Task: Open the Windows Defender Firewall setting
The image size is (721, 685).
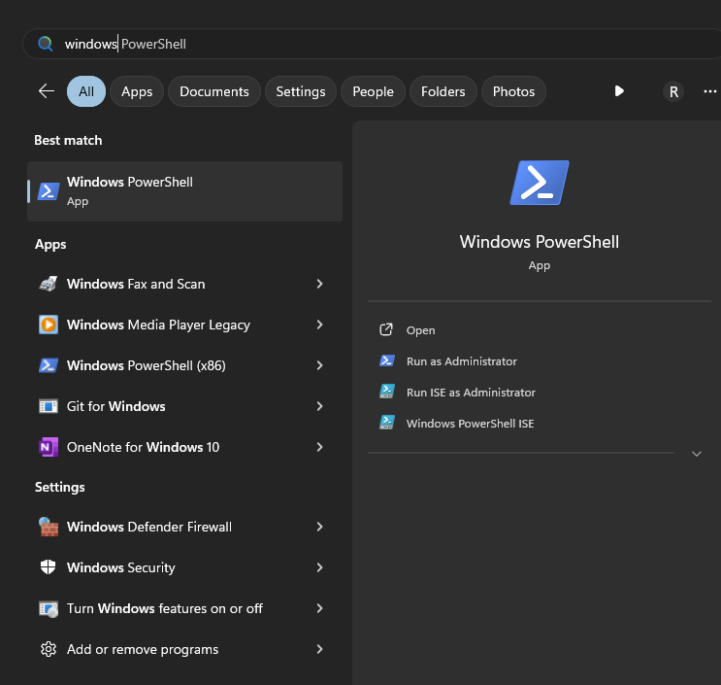Action: coord(184,527)
